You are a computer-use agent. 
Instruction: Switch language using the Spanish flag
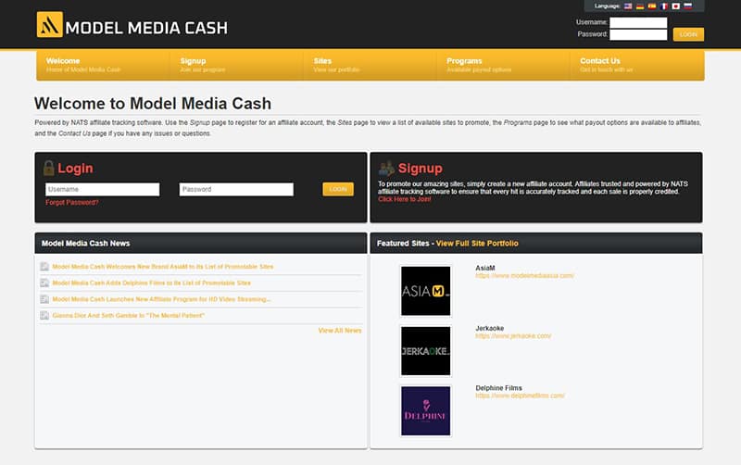[x=652, y=6]
